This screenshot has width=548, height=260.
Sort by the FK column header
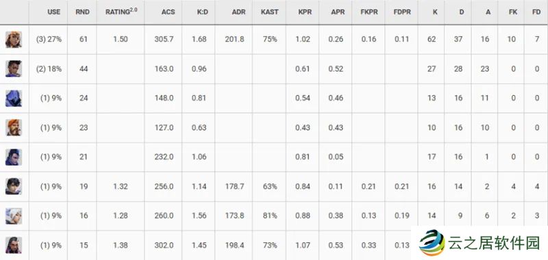point(512,12)
